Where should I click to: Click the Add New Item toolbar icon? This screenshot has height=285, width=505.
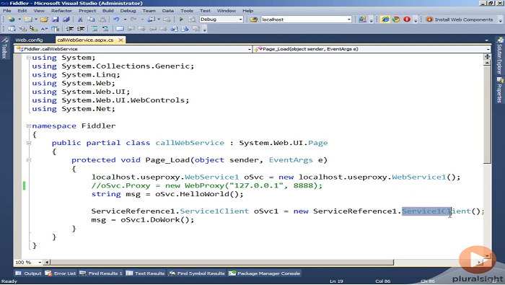pos(28,19)
